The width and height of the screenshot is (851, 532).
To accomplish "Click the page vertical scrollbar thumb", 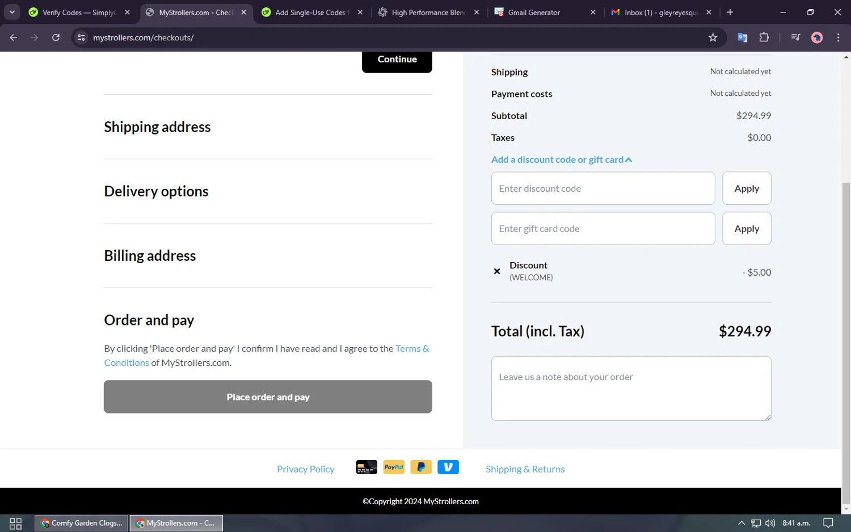I will click(x=846, y=343).
